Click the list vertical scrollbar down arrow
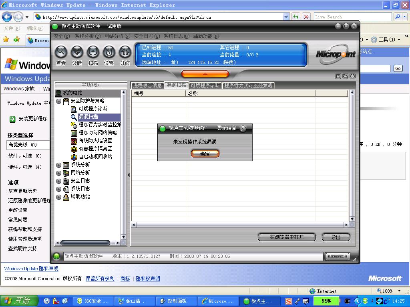Viewport: 410px width, 307px height. 352,219
